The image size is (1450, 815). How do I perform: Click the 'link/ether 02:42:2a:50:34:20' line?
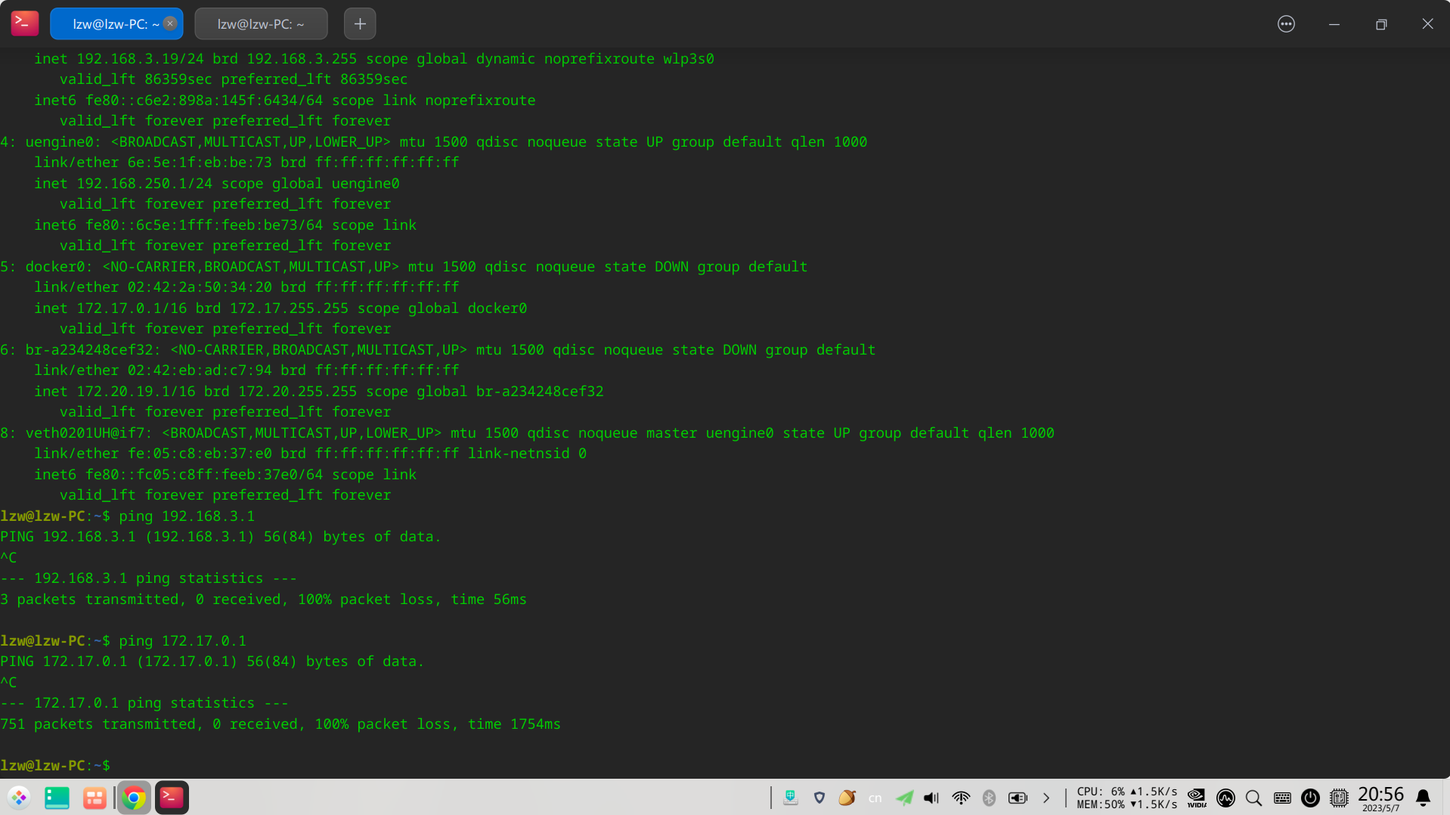pyautogui.click(x=246, y=287)
